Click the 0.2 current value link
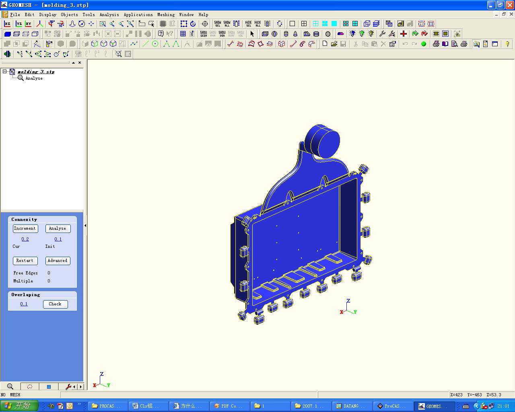Viewport: 515px width, 412px height. click(x=25, y=239)
